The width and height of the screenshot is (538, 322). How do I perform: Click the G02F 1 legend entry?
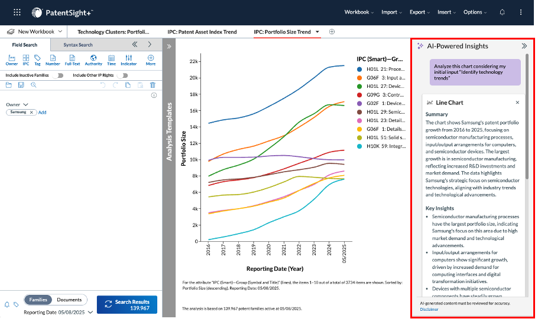[381, 103]
